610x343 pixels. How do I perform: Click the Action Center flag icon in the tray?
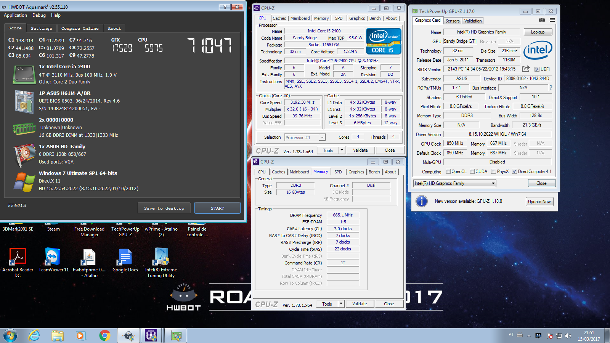click(x=549, y=336)
